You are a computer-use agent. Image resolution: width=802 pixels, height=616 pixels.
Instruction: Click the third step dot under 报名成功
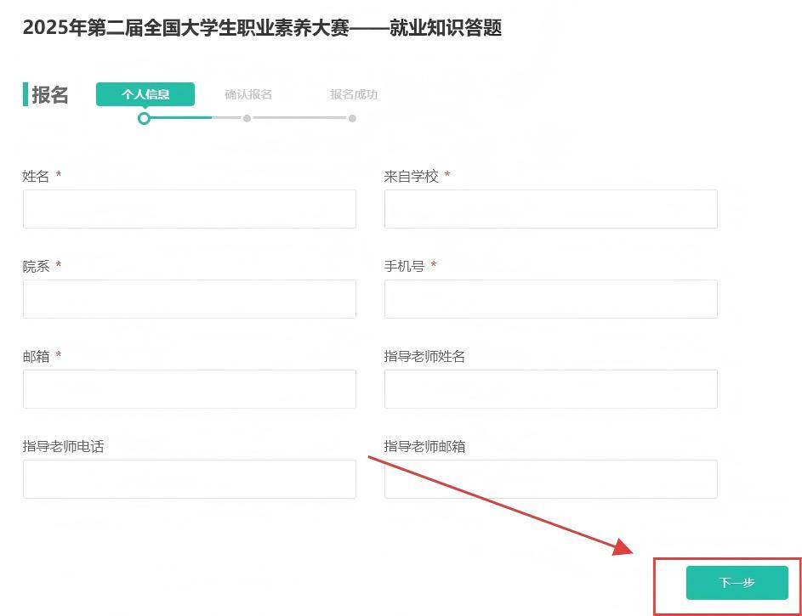[x=352, y=118]
